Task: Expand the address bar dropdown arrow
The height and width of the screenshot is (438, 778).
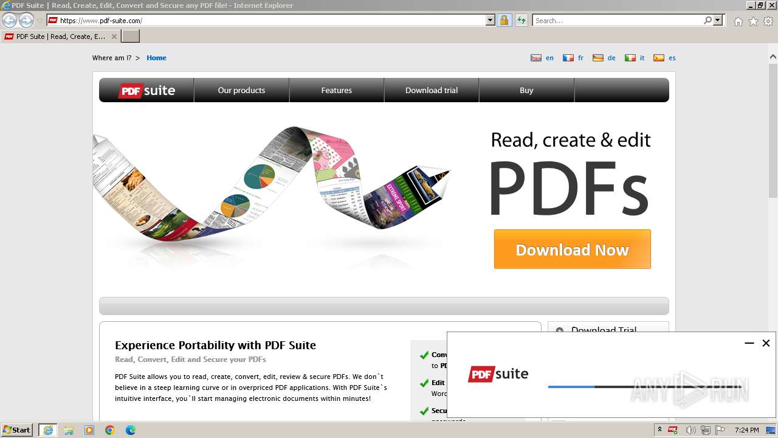Action: pyautogui.click(x=491, y=21)
